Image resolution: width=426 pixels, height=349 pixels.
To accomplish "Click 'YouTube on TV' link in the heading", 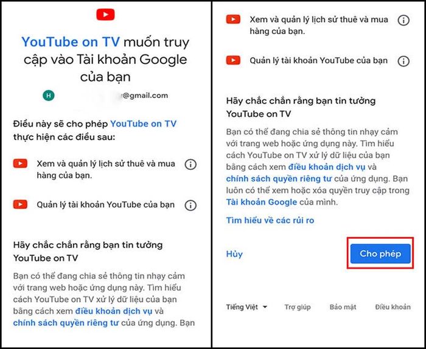I will (x=71, y=42).
